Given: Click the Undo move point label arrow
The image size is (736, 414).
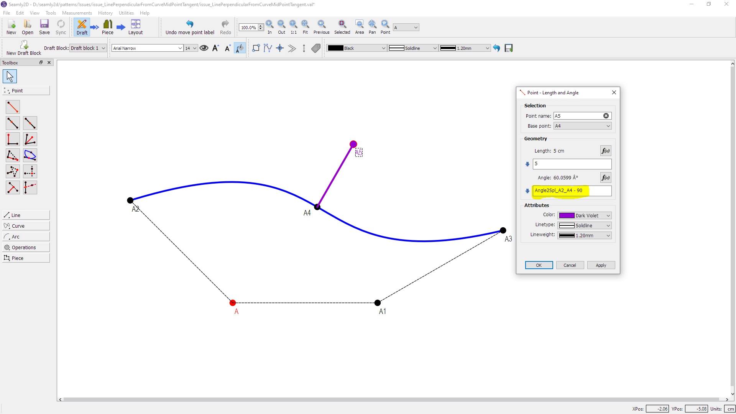Looking at the screenshot, I should click(x=189, y=24).
